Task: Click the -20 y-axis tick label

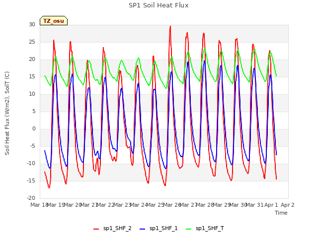Action: (31, 198)
